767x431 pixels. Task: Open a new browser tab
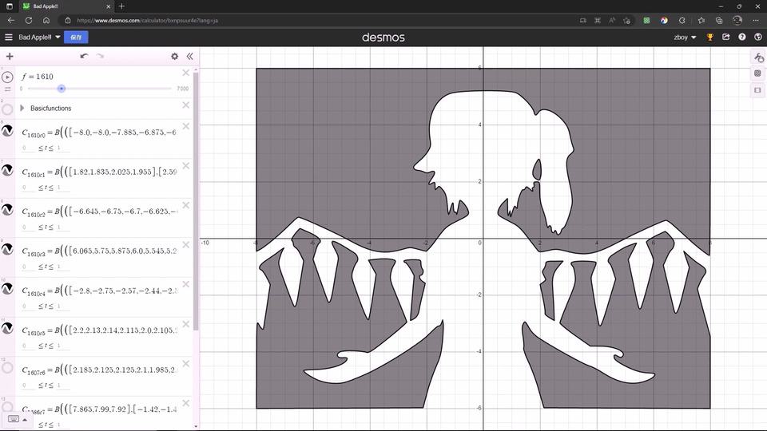pos(121,6)
